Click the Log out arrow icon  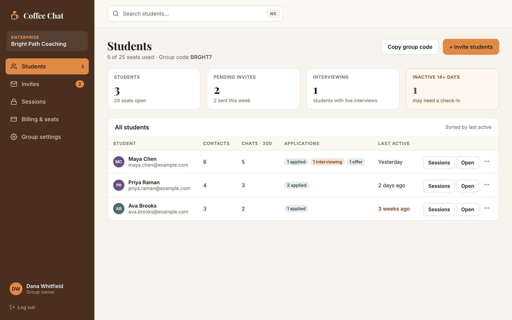coord(12,307)
